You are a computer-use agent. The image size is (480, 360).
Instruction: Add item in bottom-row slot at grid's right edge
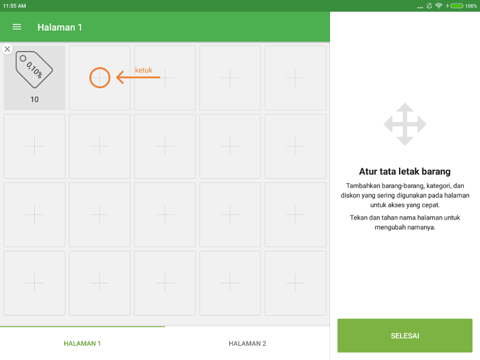pos(295,283)
